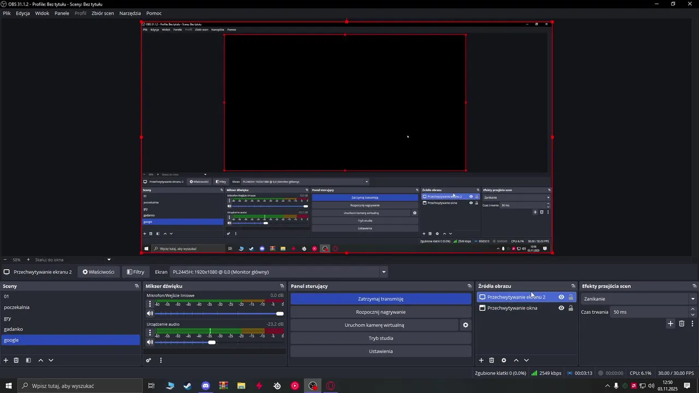
Task: Mute Urządzenie audio speaker icon
Action: (150, 342)
